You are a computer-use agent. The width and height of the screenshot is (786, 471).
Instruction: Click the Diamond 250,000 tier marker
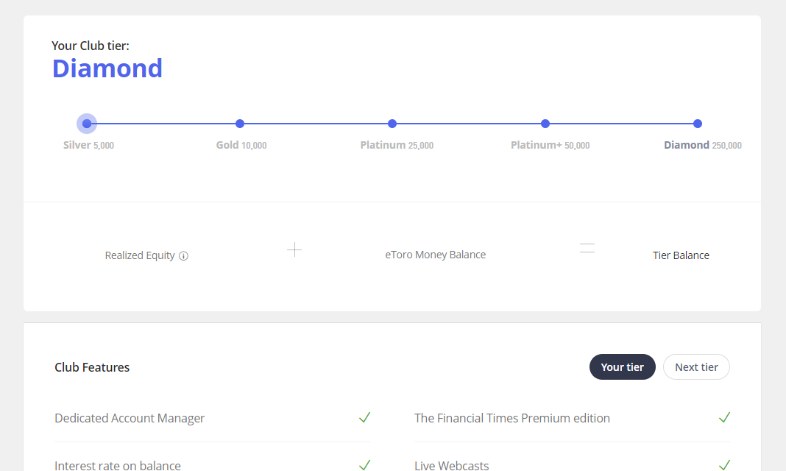pos(697,124)
